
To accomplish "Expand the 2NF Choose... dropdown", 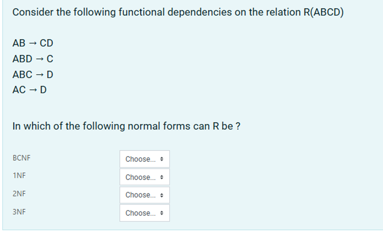I will tap(144, 195).
